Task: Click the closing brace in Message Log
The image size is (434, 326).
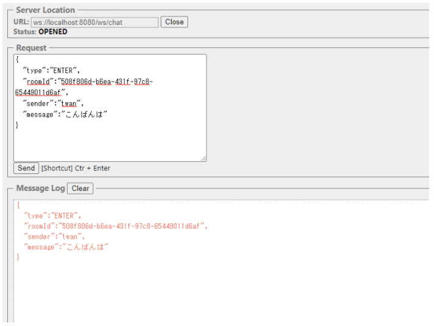Action: 18,257
